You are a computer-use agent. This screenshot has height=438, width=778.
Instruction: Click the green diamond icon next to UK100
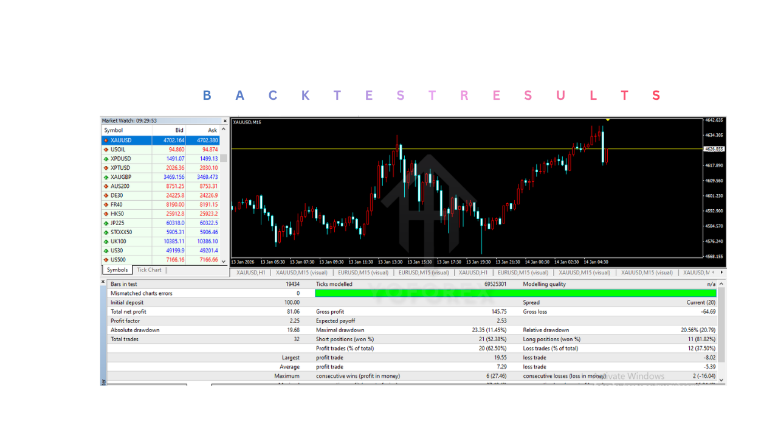click(106, 240)
